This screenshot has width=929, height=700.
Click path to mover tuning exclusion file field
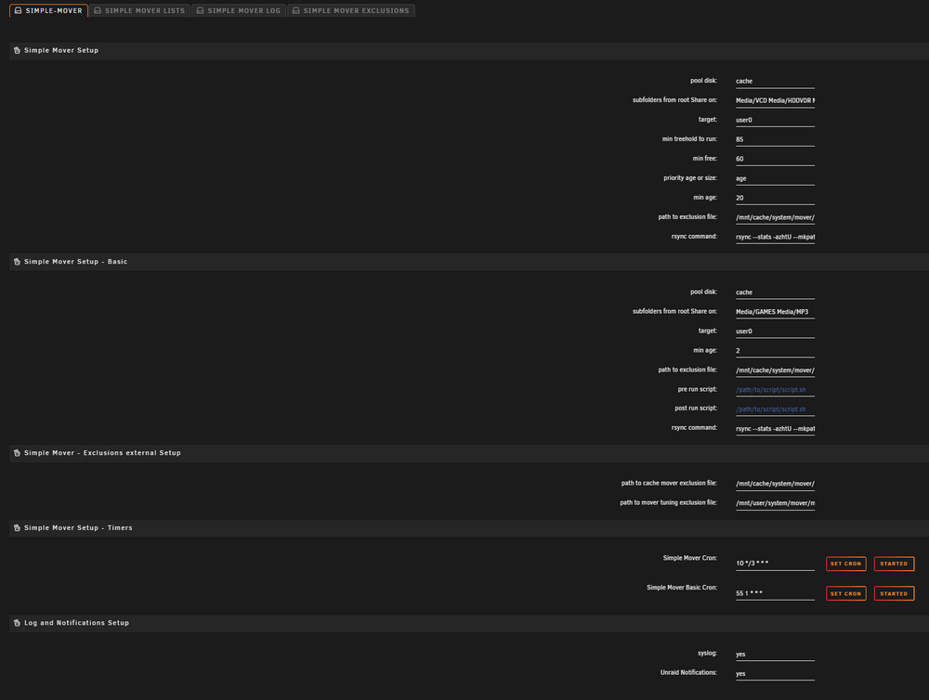(x=775, y=503)
